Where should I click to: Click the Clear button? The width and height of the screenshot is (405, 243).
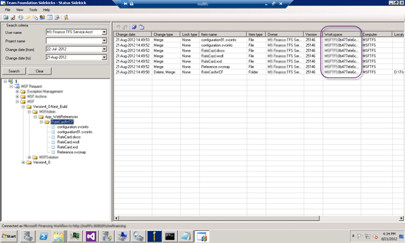(39, 71)
